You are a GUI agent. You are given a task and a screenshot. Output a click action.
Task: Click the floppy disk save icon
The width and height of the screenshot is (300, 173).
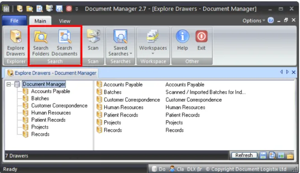[263, 155]
